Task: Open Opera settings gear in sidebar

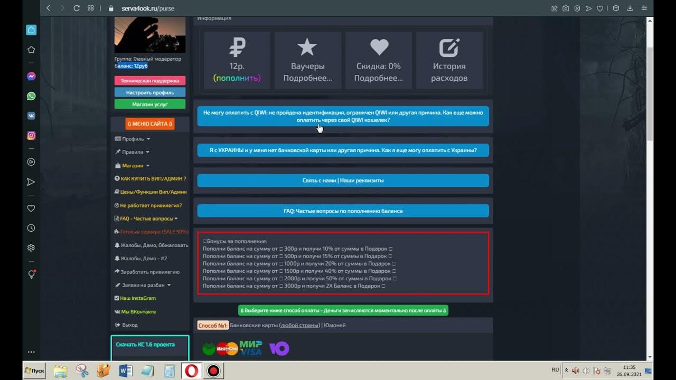Action: point(31,248)
